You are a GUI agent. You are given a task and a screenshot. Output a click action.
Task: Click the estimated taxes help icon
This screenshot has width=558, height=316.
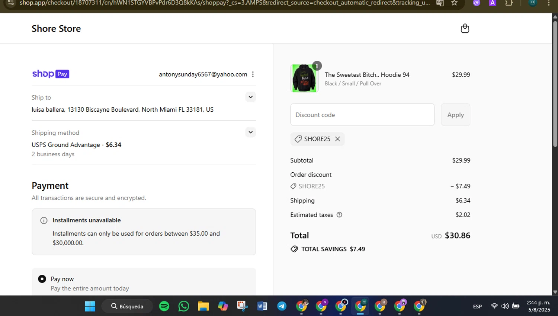339,215
